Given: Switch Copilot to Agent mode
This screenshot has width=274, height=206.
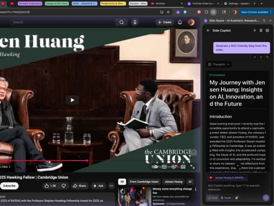Looking at the screenshot, I should 225,198.
